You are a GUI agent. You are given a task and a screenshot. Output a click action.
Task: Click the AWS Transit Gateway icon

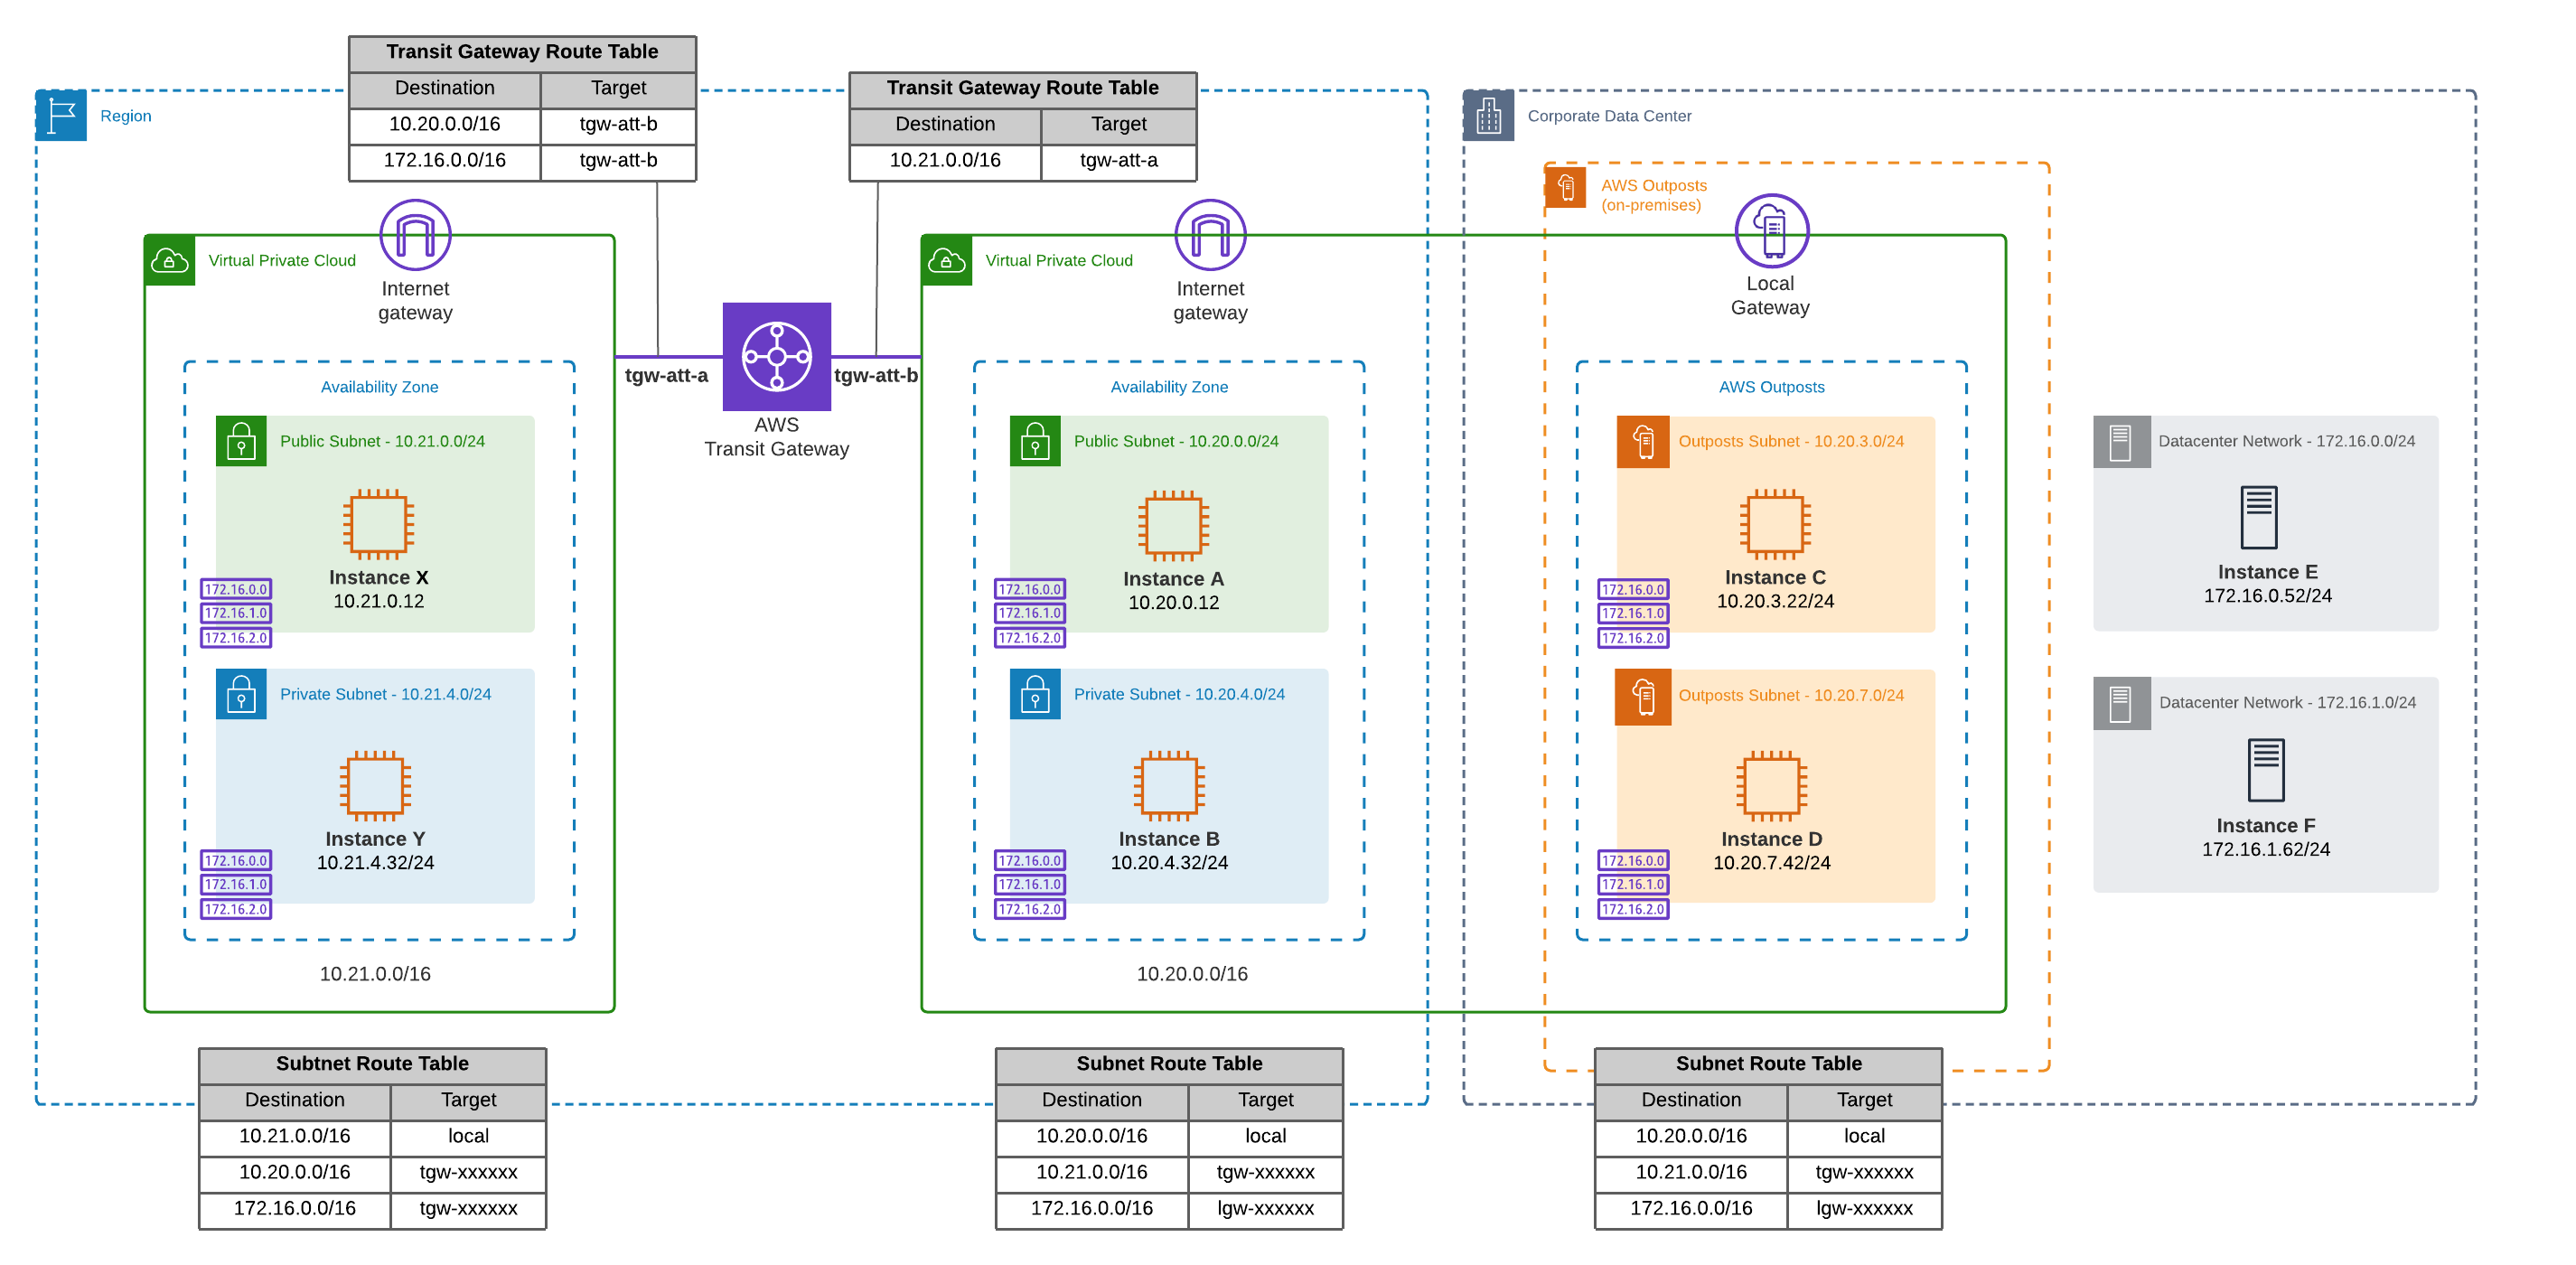pos(776,356)
